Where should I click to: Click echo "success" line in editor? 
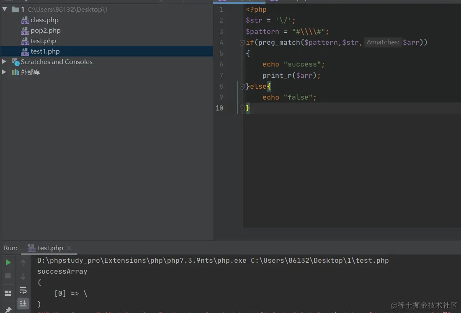pos(294,64)
